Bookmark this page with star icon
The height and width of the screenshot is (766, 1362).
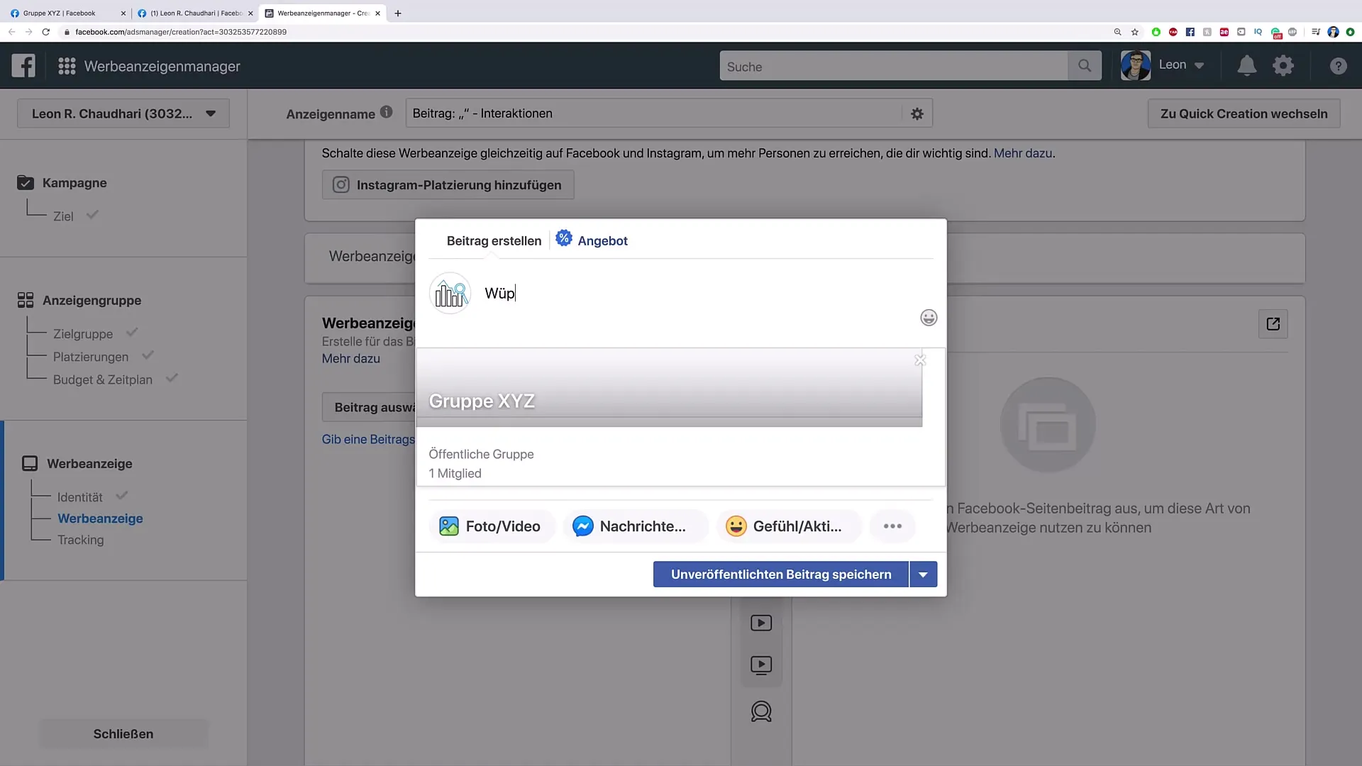tap(1135, 32)
